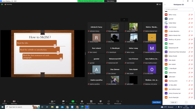Screen dimensions: 195x109
Task: Open chat options arrow beside Chat
Action: (67, 101)
